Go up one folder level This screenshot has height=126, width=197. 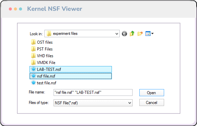(x=132, y=34)
